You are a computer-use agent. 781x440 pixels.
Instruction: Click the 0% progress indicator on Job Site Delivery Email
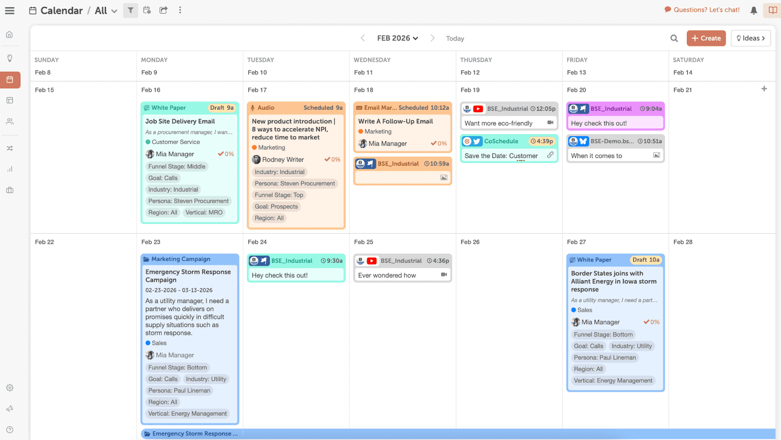[x=226, y=154]
